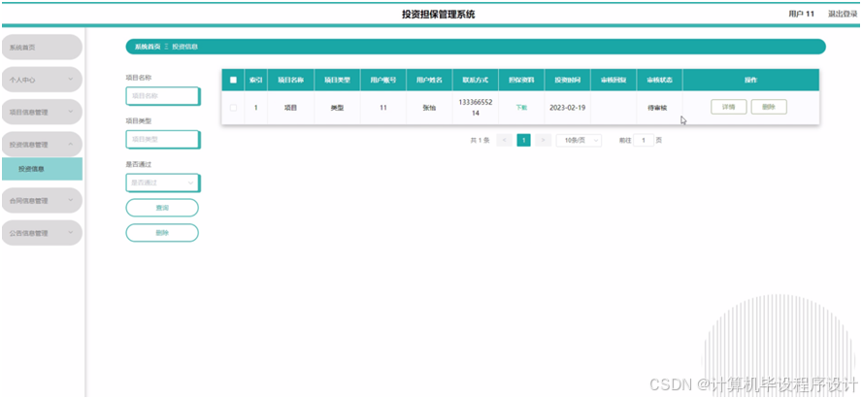Click the 审核状态 column header
Screen dimensions: 862x399
pyautogui.click(x=660, y=80)
